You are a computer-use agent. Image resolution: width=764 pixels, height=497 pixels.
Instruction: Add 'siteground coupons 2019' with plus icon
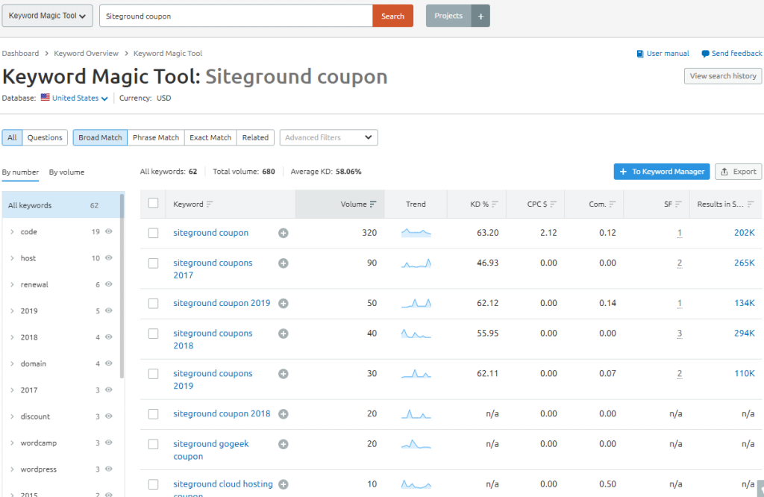pos(283,373)
